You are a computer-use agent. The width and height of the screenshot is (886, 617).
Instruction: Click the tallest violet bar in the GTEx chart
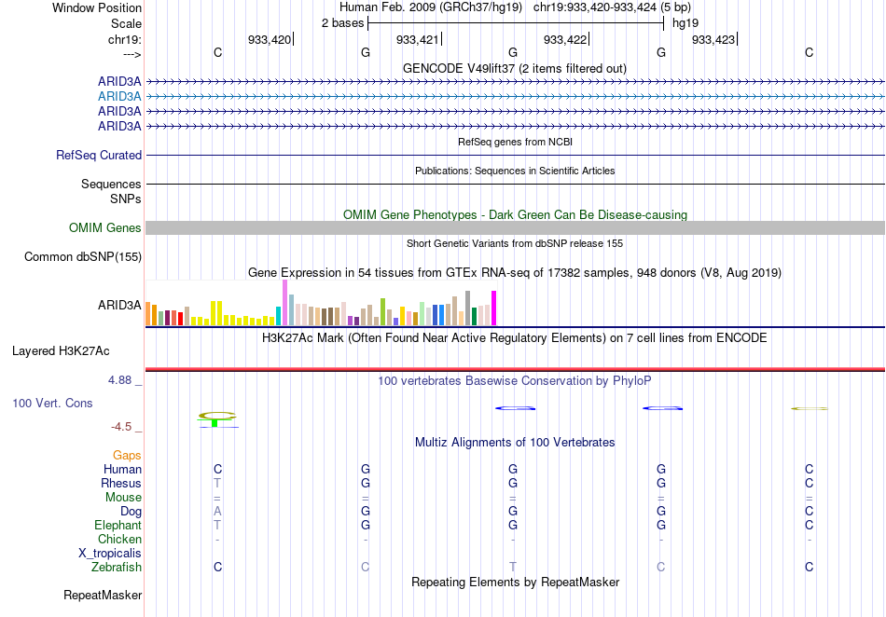coord(284,303)
